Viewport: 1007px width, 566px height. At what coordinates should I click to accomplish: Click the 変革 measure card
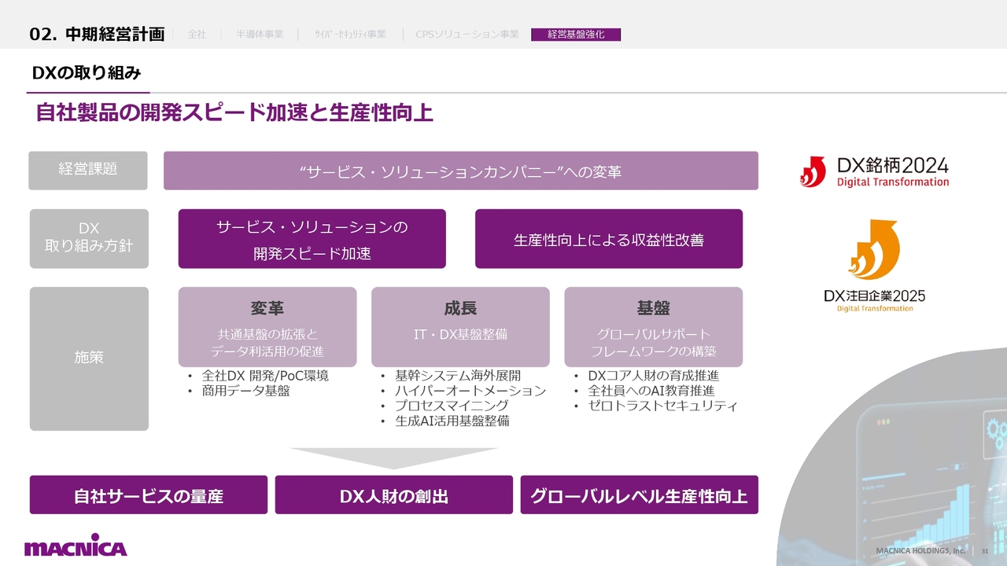tap(267, 327)
